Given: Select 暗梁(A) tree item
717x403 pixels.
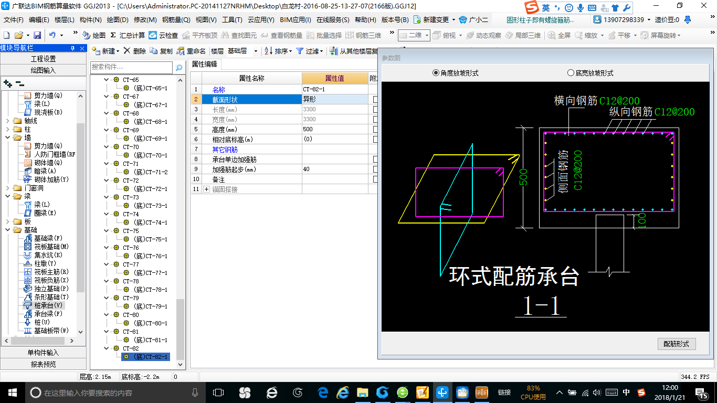Looking at the screenshot, I should 40,171.
